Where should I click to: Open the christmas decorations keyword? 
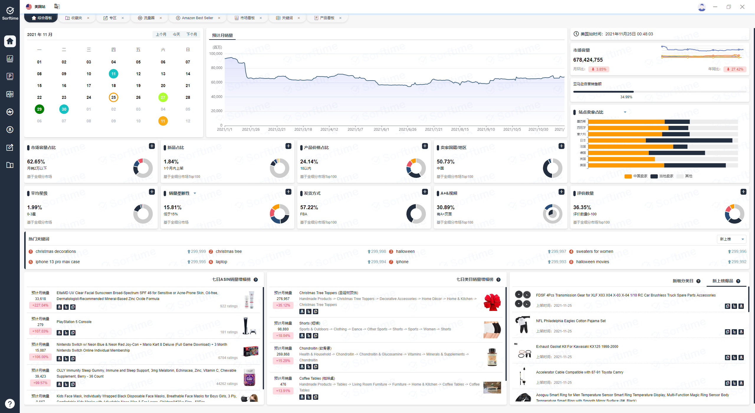point(56,252)
